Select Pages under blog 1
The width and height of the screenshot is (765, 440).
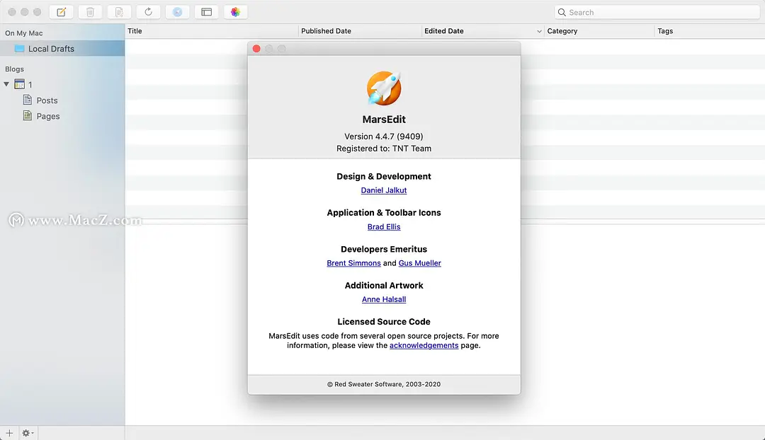point(48,117)
